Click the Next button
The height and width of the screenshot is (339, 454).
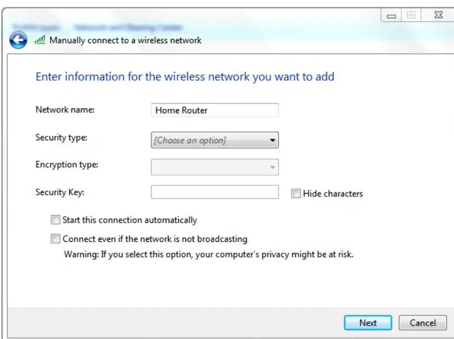point(368,323)
